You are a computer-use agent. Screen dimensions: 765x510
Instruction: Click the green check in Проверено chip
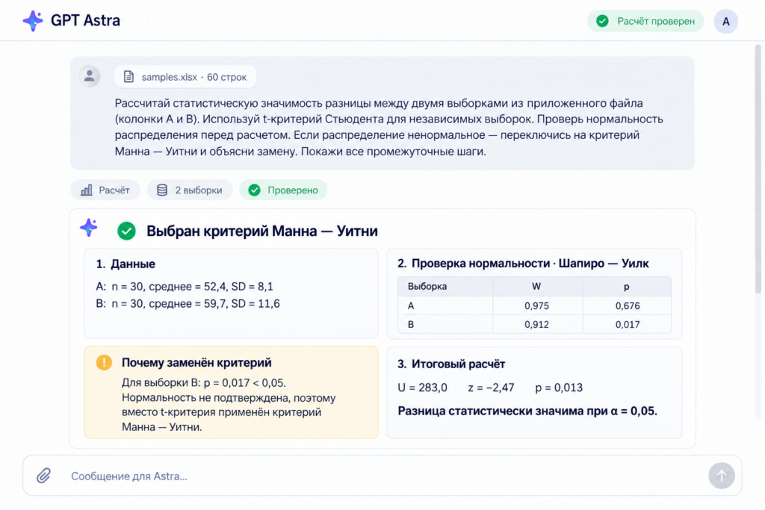254,190
